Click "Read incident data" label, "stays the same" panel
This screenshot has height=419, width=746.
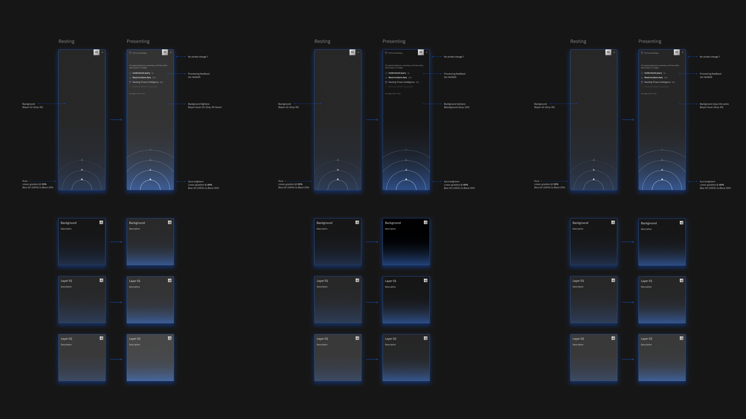point(653,77)
